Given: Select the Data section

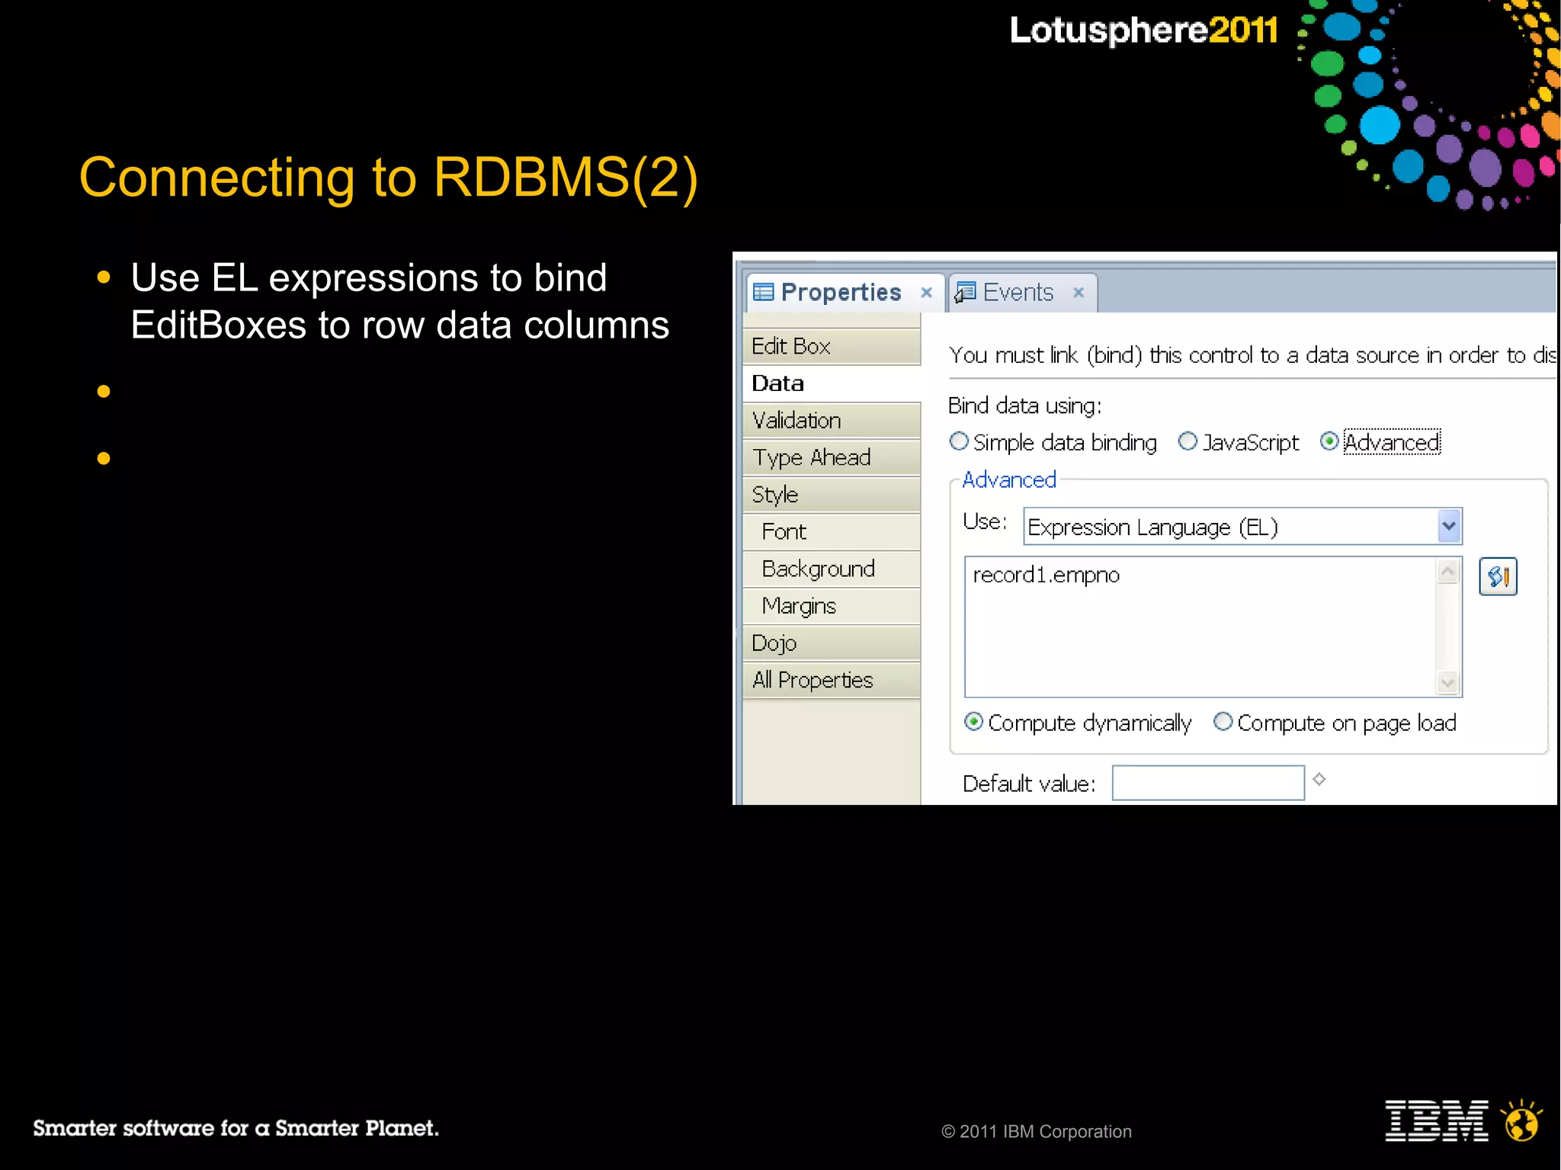Looking at the screenshot, I should [832, 383].
